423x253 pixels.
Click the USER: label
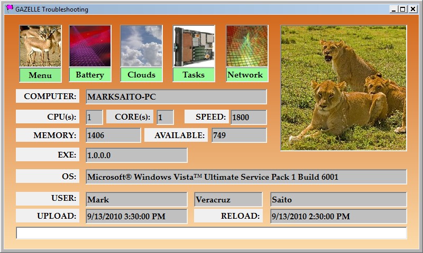pos(48,199)
